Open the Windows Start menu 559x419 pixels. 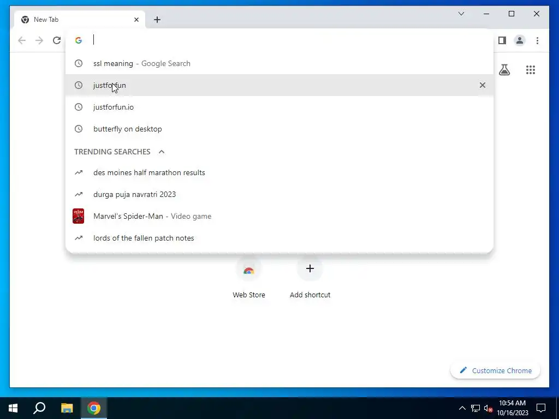13,408
